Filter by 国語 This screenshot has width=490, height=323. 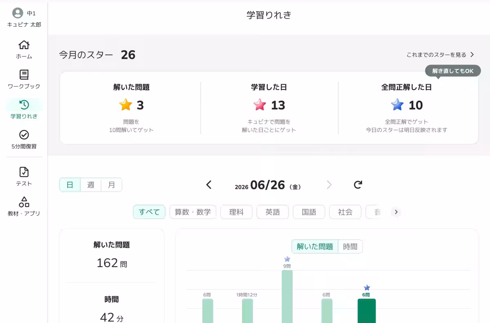coord(309,212)
